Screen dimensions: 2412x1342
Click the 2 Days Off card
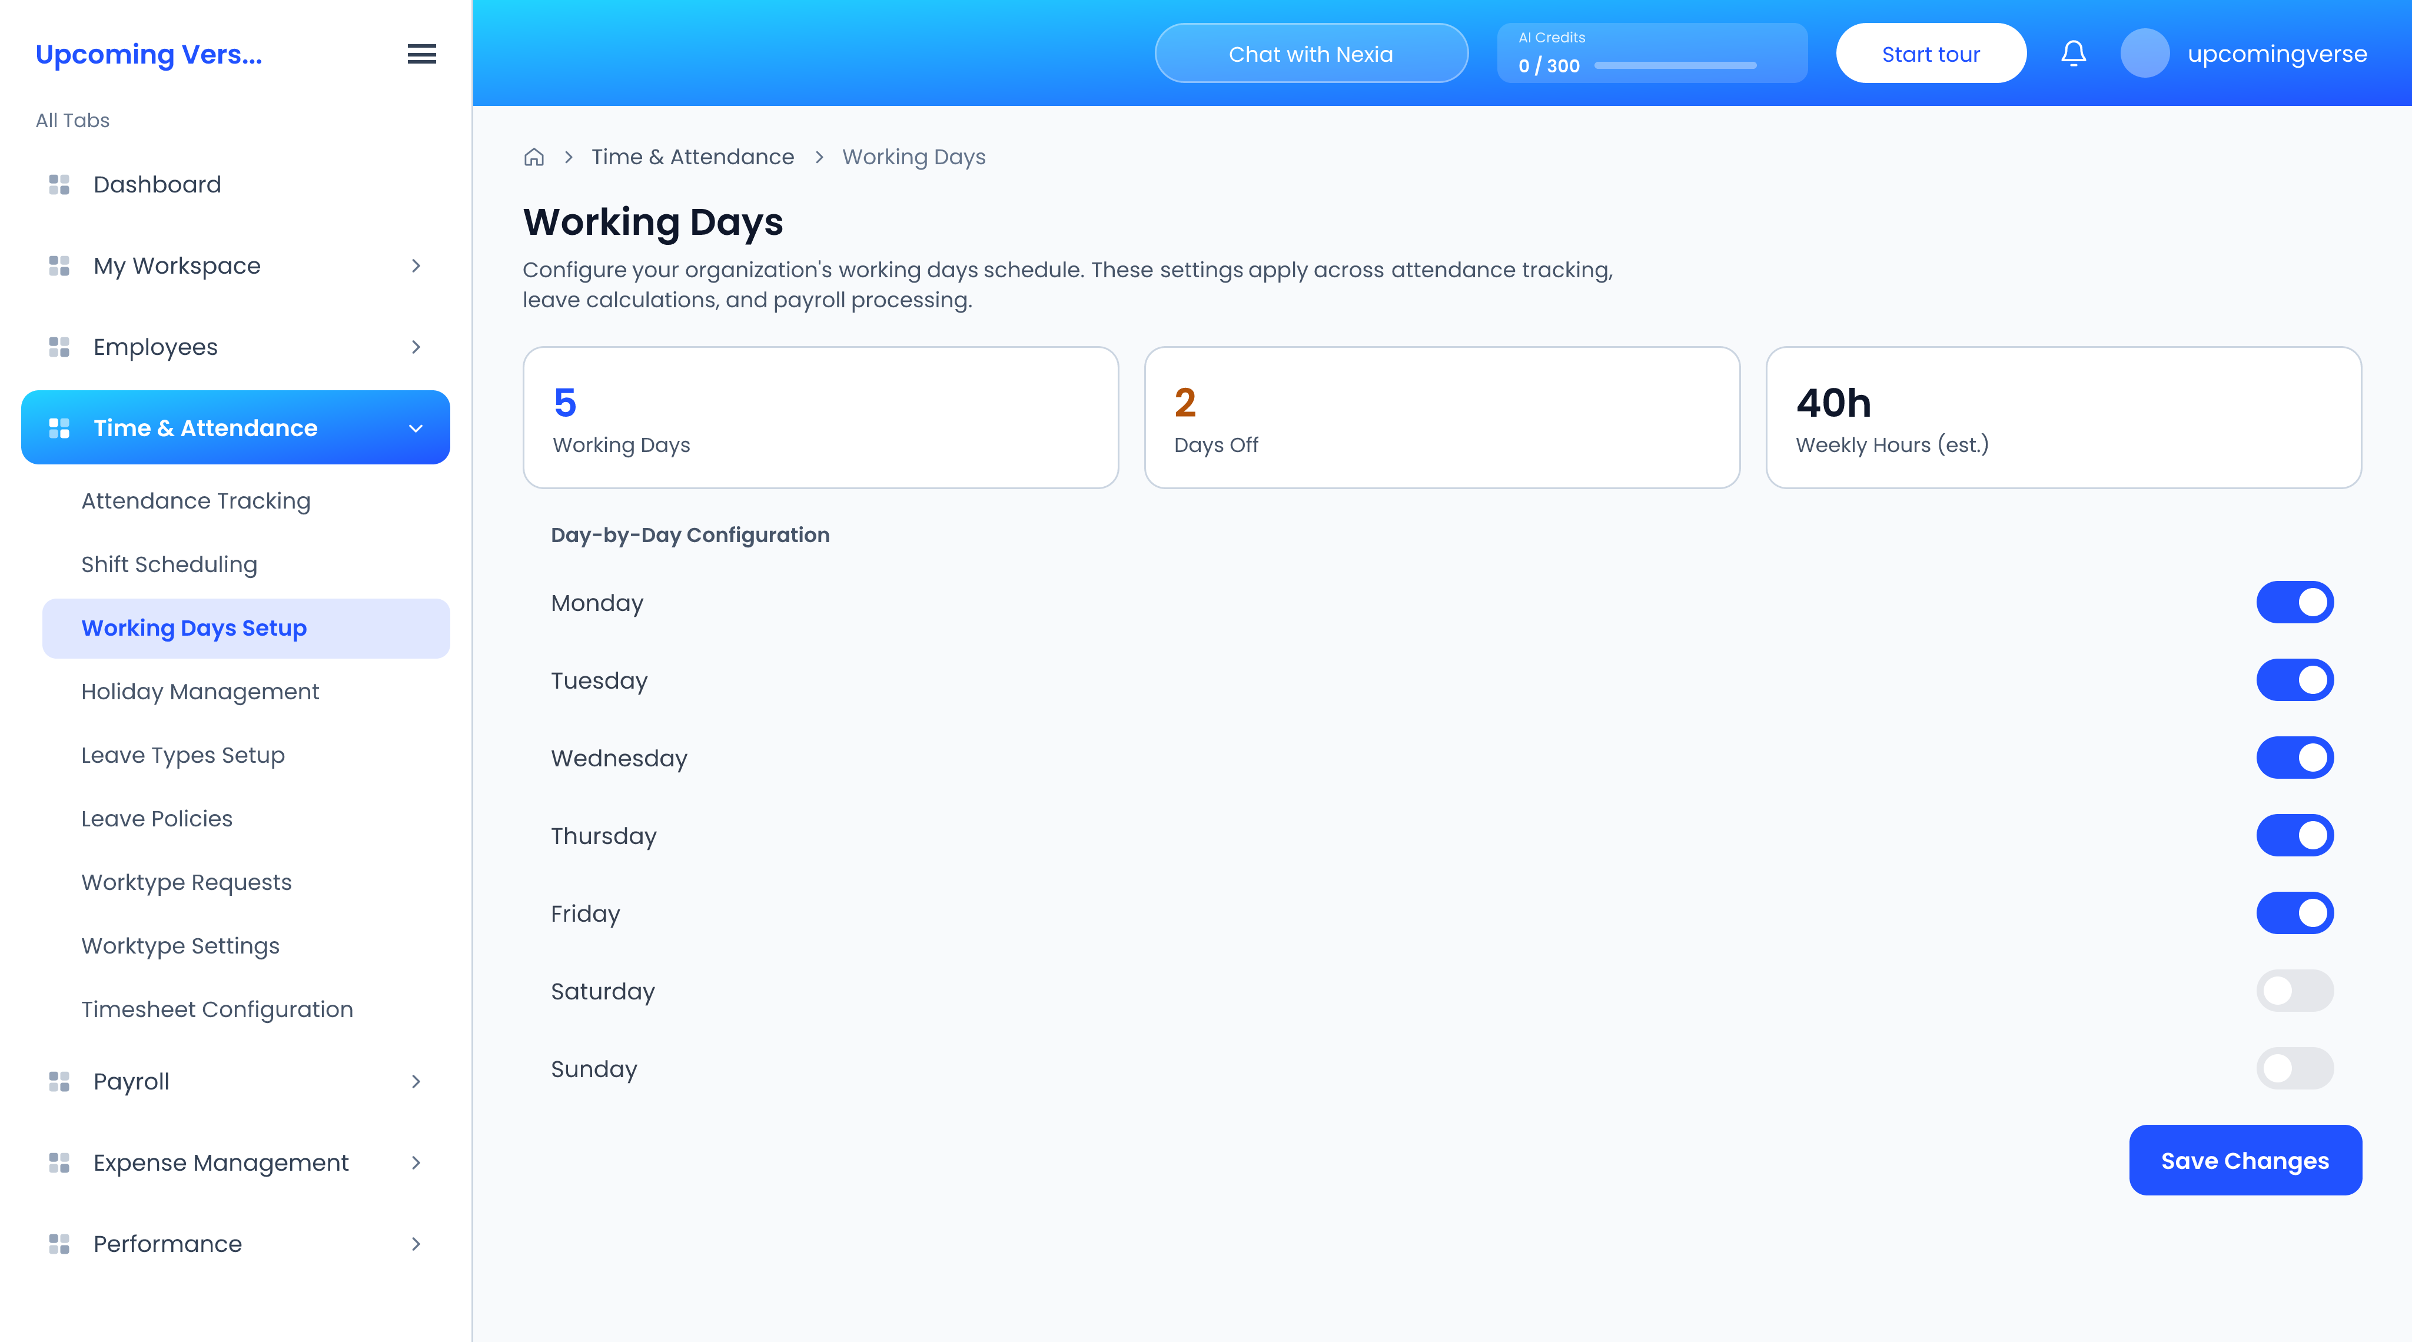click(1442, 418)
